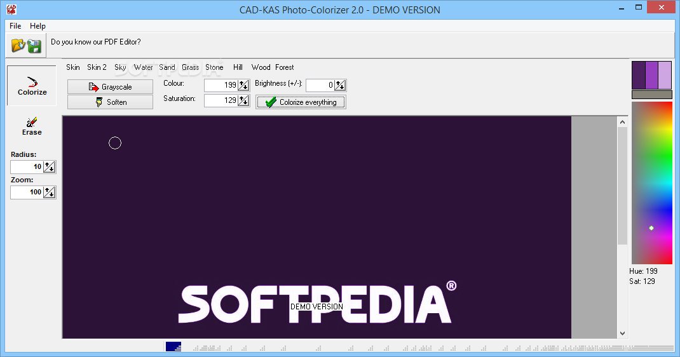
Task: Click the Saturation value field
Action: pyautogui.click(x=221, y=100)
